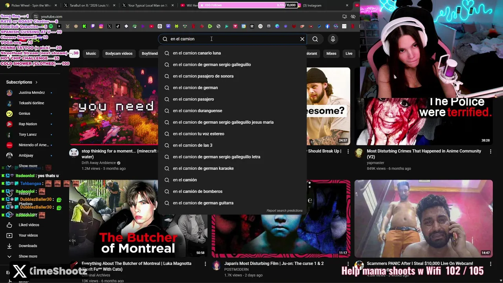Screen dimensions: 503x283
Task: Click site info icon beside youtube.com
Action: click(x=35, y=17)
